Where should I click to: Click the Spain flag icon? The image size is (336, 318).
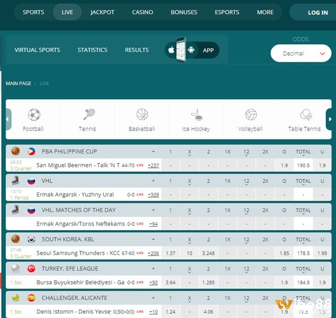pyautogui.click(x=32, y=298)
